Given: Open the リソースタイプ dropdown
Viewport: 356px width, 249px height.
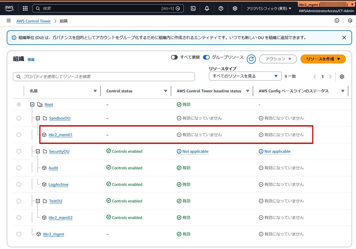Looking at the screenshot, I should pos(245,76).
